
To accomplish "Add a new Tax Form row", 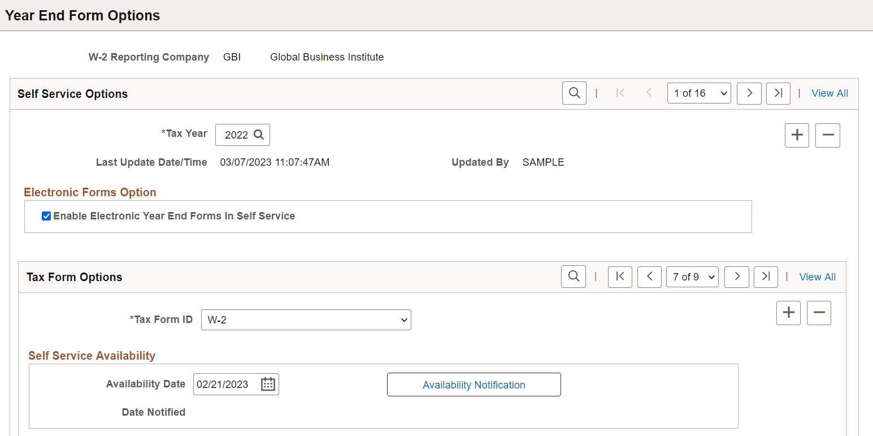I will click(x=788, y=313).
